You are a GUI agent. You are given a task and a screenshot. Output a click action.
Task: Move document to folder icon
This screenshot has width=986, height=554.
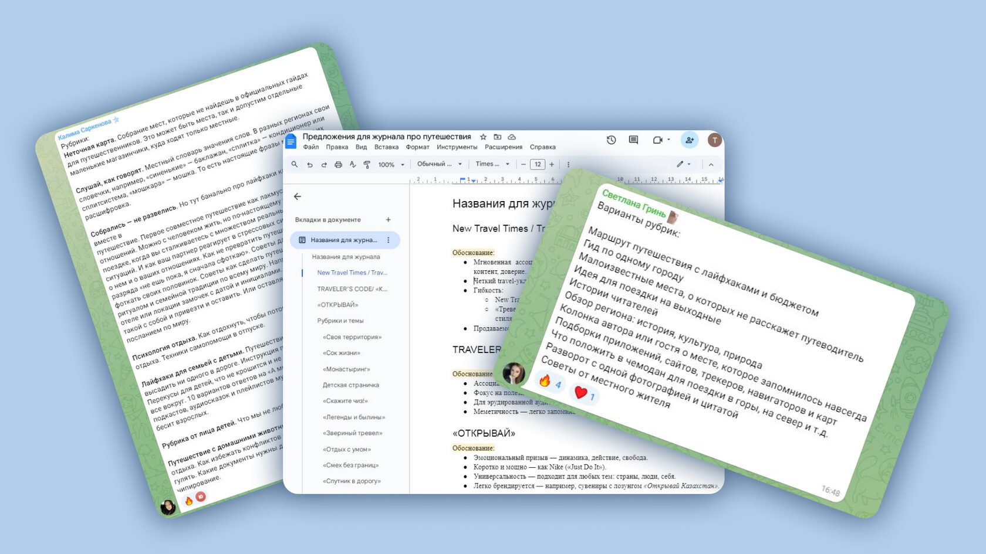click(498, 137)
